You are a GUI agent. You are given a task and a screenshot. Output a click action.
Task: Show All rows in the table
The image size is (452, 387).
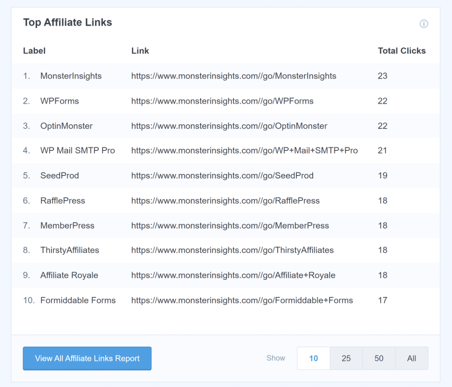[411, 358]
